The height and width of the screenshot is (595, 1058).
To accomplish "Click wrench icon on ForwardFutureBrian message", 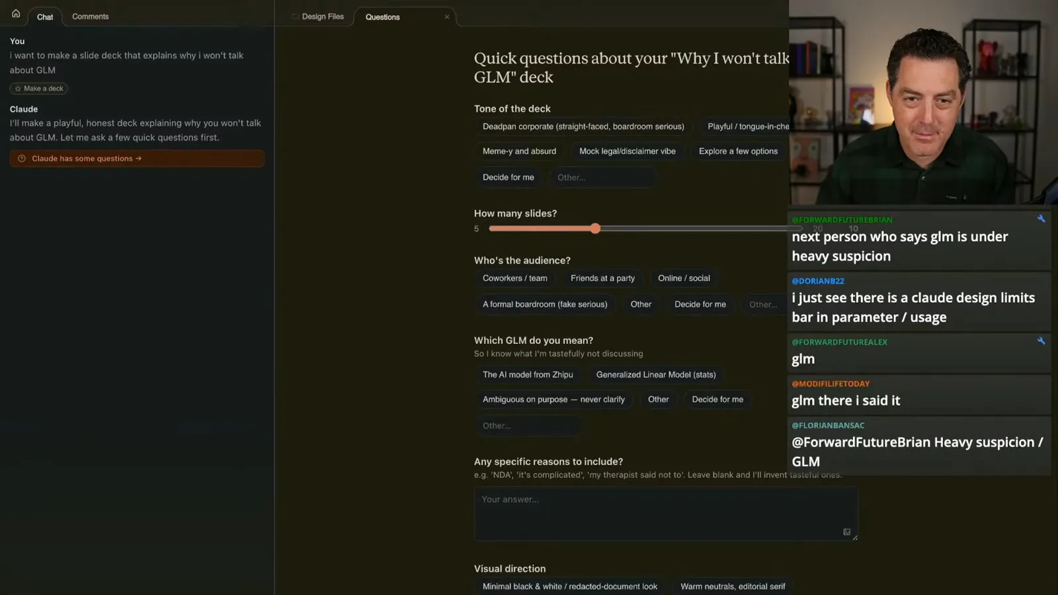I will point(1041,219).
